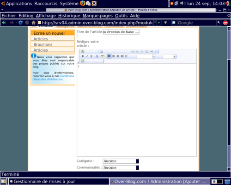The image size is (231, 185).
Task: Click the add image toolbar icon
Action: (101, 51)
